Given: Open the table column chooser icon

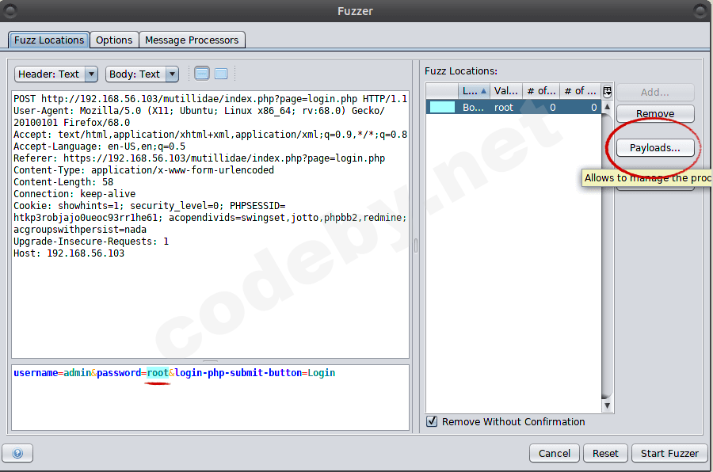Looking at the screenshot, I should click(607, 91).
